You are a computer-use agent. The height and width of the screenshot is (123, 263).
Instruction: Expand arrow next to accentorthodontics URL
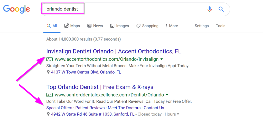162,59
